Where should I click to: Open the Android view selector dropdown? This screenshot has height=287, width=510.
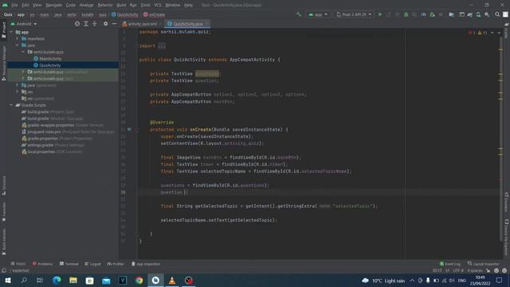24,24
